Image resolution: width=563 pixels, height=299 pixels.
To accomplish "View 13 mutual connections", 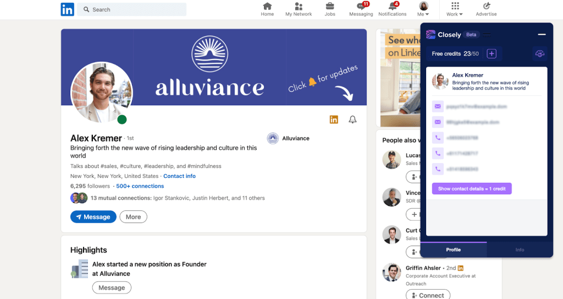I will pyautogui.click(x=178, y=198).
